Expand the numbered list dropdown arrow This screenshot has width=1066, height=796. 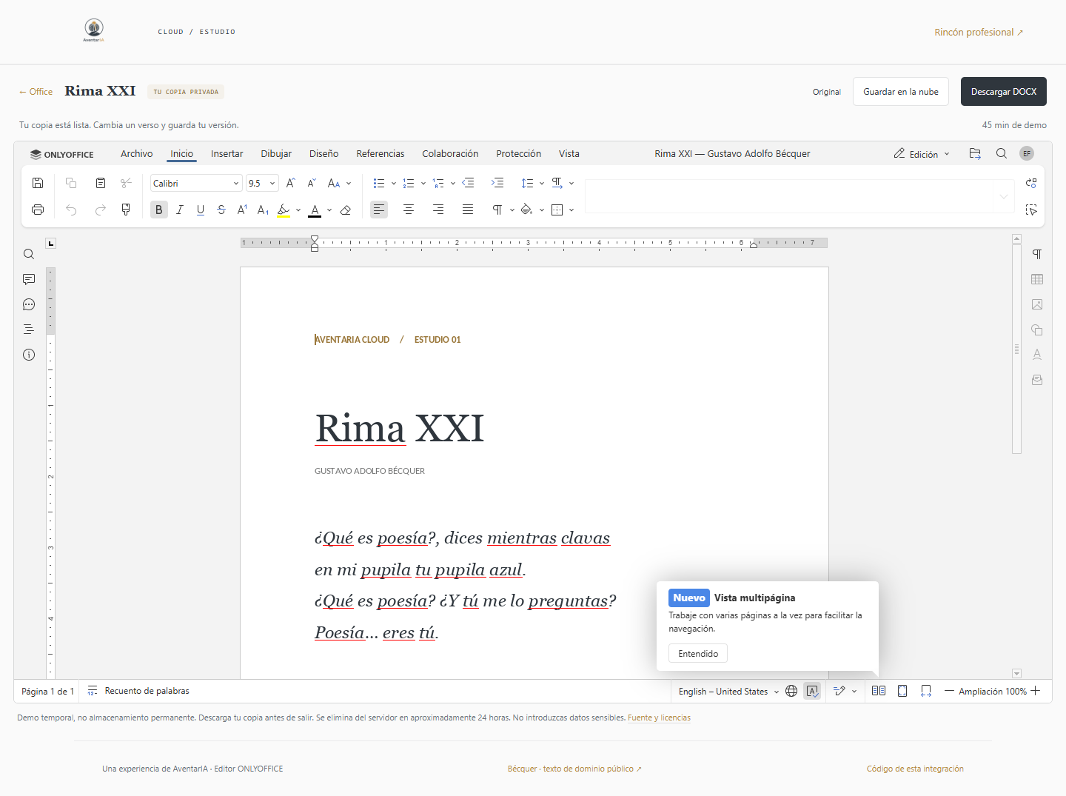point(423,184)
